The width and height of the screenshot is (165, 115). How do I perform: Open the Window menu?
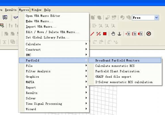(x=36, y=10)
